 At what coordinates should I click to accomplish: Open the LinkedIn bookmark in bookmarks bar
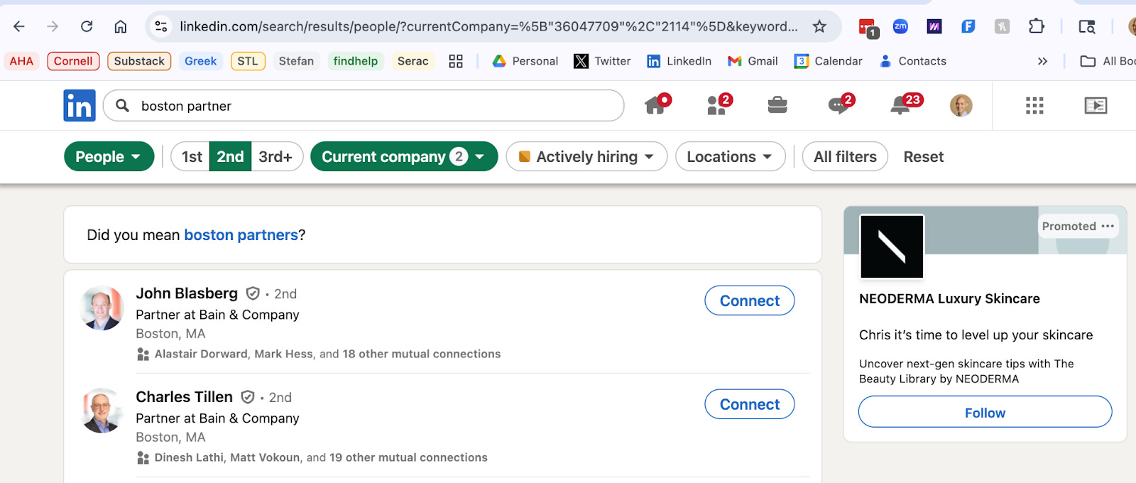click(x=679, y=61)
